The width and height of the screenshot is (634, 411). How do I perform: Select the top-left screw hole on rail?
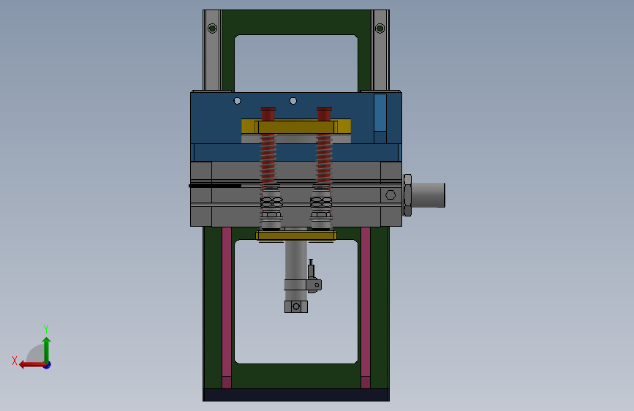[212, 29]
